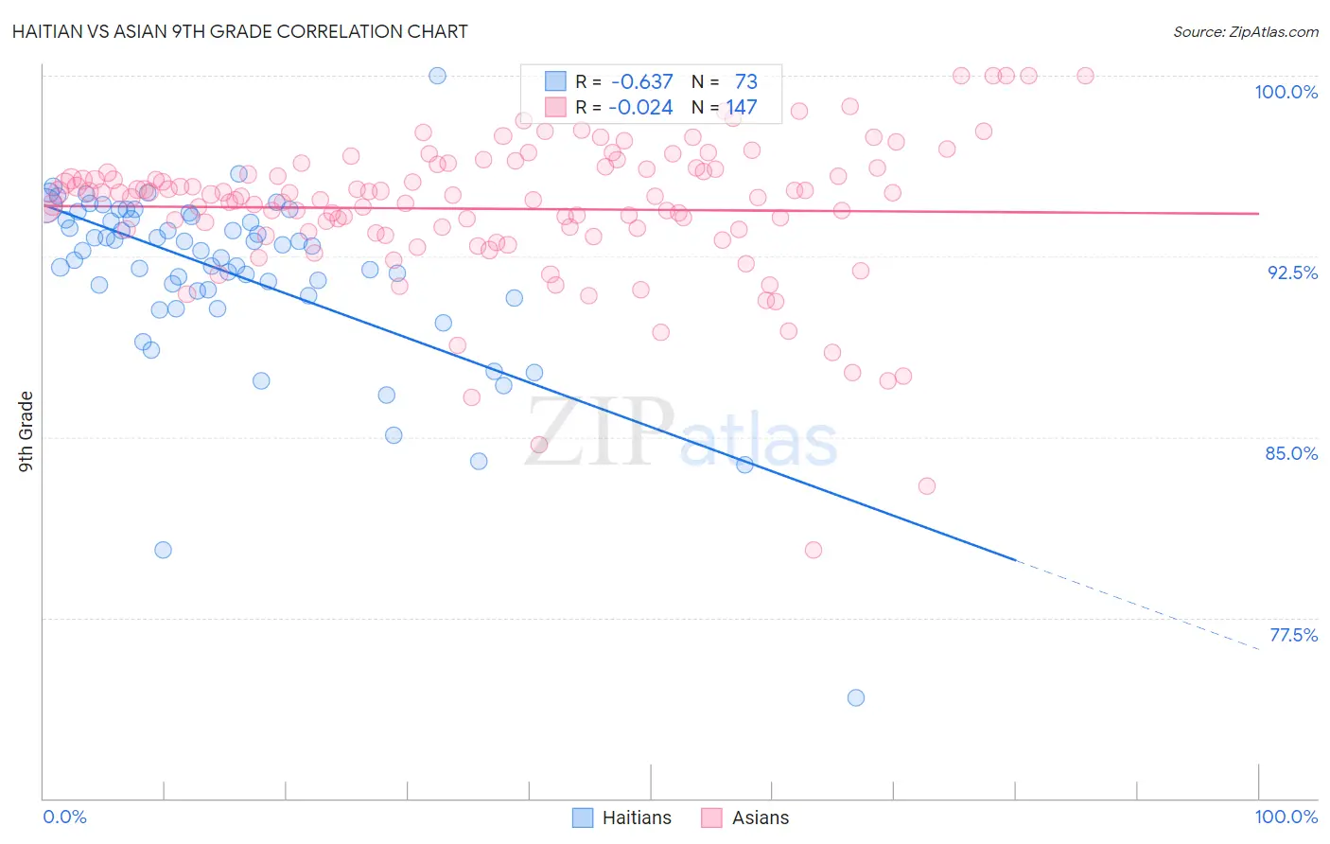
Task: Open the ZipAtlas.com source link
Action: point(1246,31)
